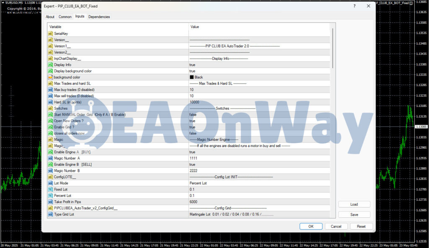Screen dimensions: 429x248
Task: Click the Reset button
Action: 361,226
